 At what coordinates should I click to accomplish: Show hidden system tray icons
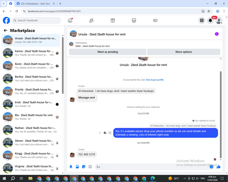coord(185,178)
